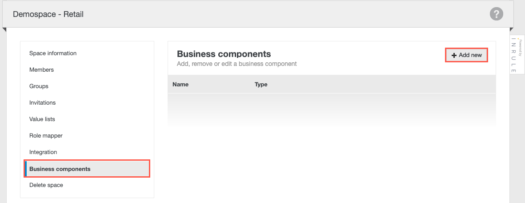Open Space information settings
The height and width of the screenshot is (203, 525).
(x=53, y=53)
